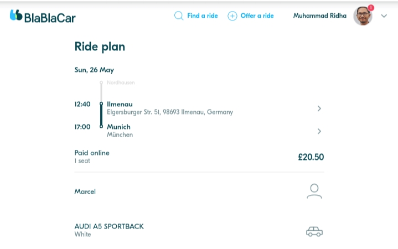Image resolution: width=398 pixels, height=249 pixels.
Task: Open Munich drop-off details chevron
Action: 319,131
